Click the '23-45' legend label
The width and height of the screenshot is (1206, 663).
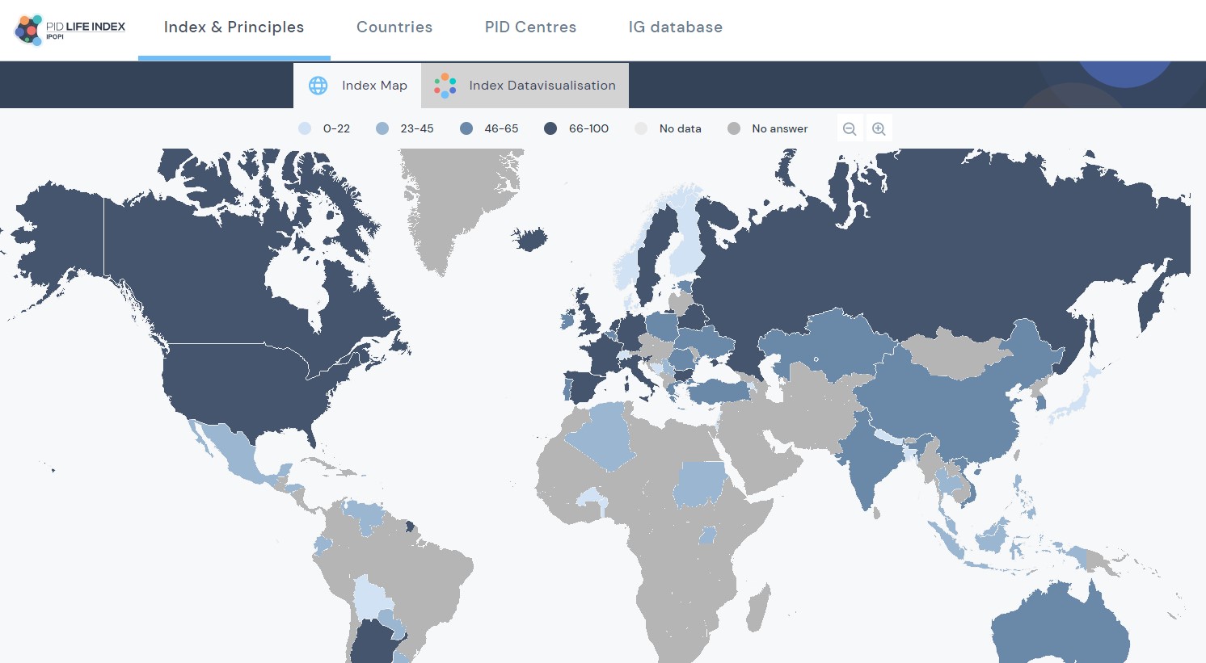tap(417, 128)
